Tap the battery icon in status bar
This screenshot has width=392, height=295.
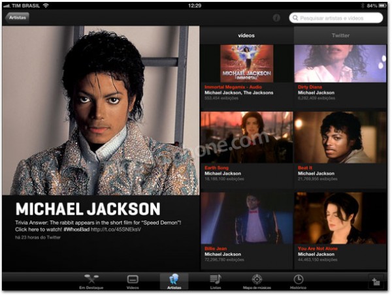[382, 5]
